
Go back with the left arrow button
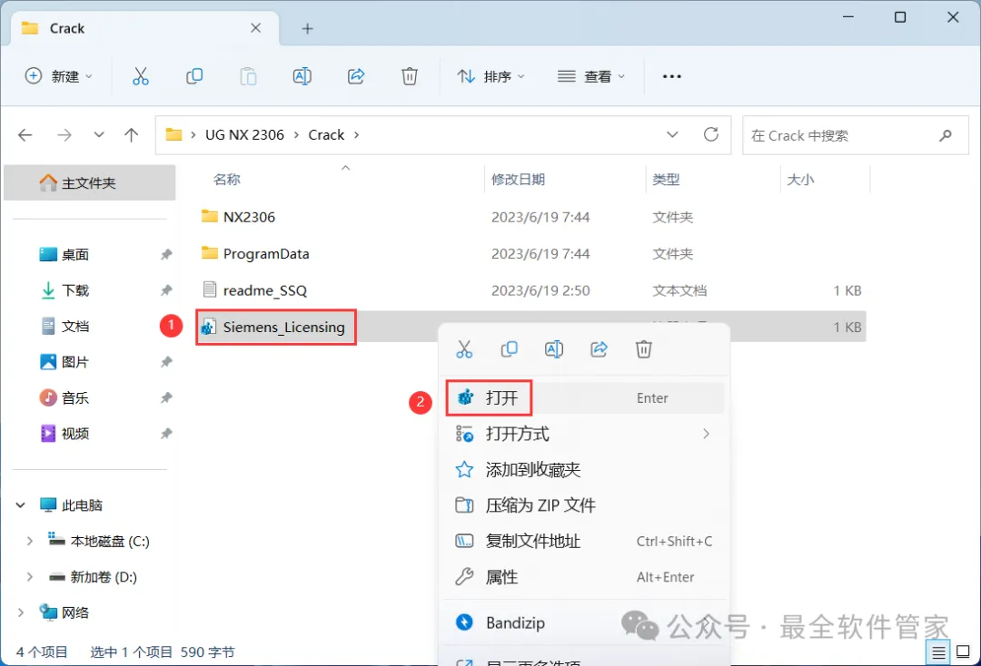[x=25, y=135]
